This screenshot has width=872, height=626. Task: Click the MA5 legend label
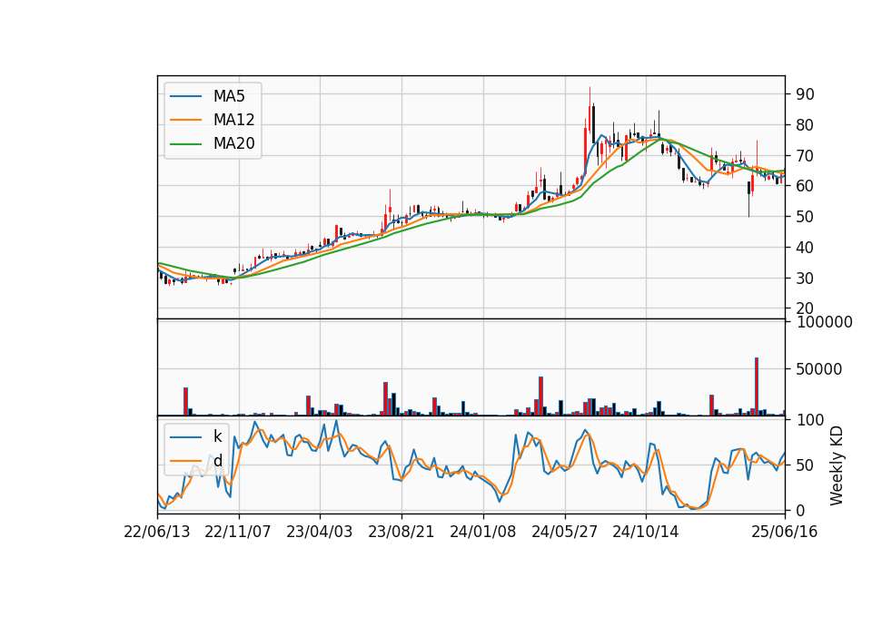[229, 96]
